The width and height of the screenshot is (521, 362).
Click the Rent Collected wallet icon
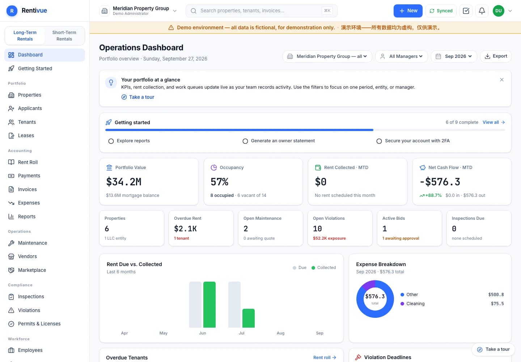click(318, 168)
